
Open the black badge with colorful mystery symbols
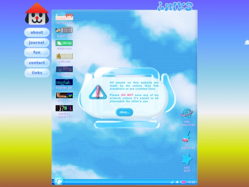(x=64, y=108)
